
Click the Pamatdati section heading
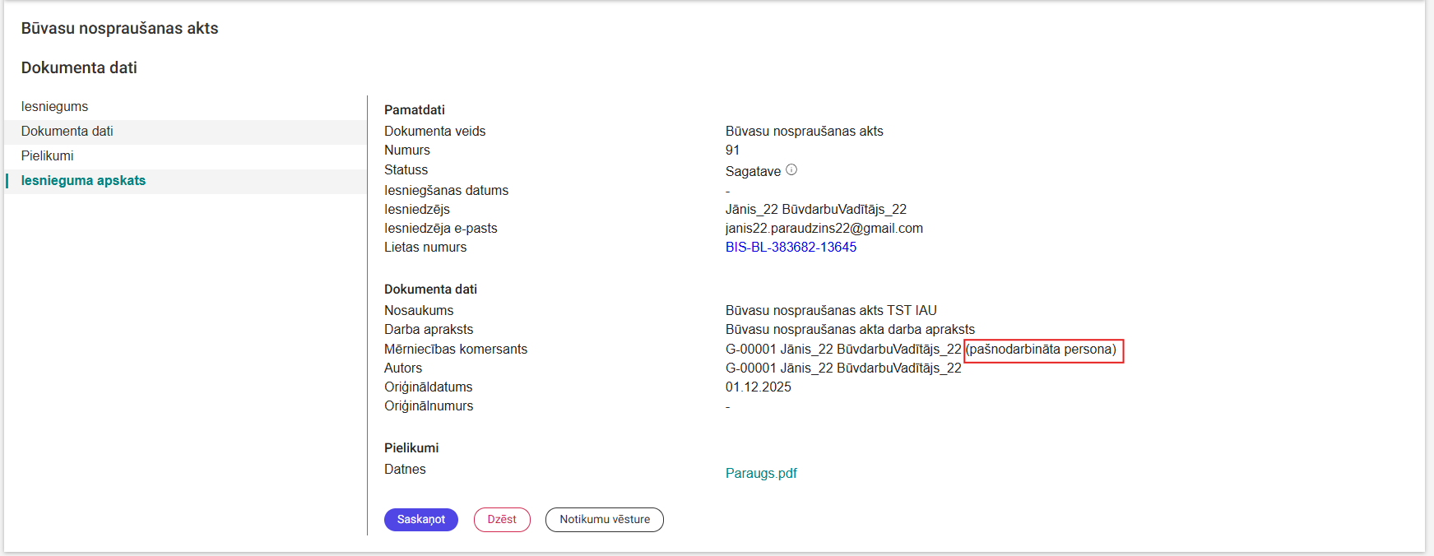click(x=415, y=110)
